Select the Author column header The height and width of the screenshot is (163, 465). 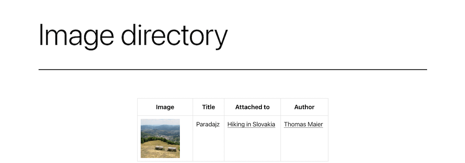pos(304,107)
